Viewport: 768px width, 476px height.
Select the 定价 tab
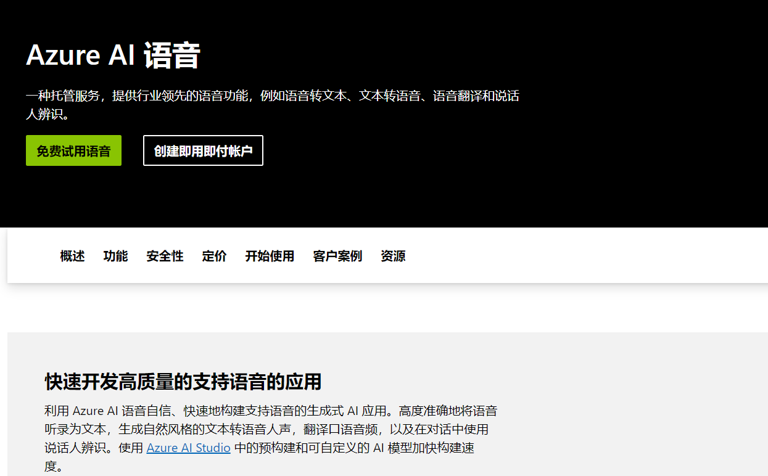[214, 256]
